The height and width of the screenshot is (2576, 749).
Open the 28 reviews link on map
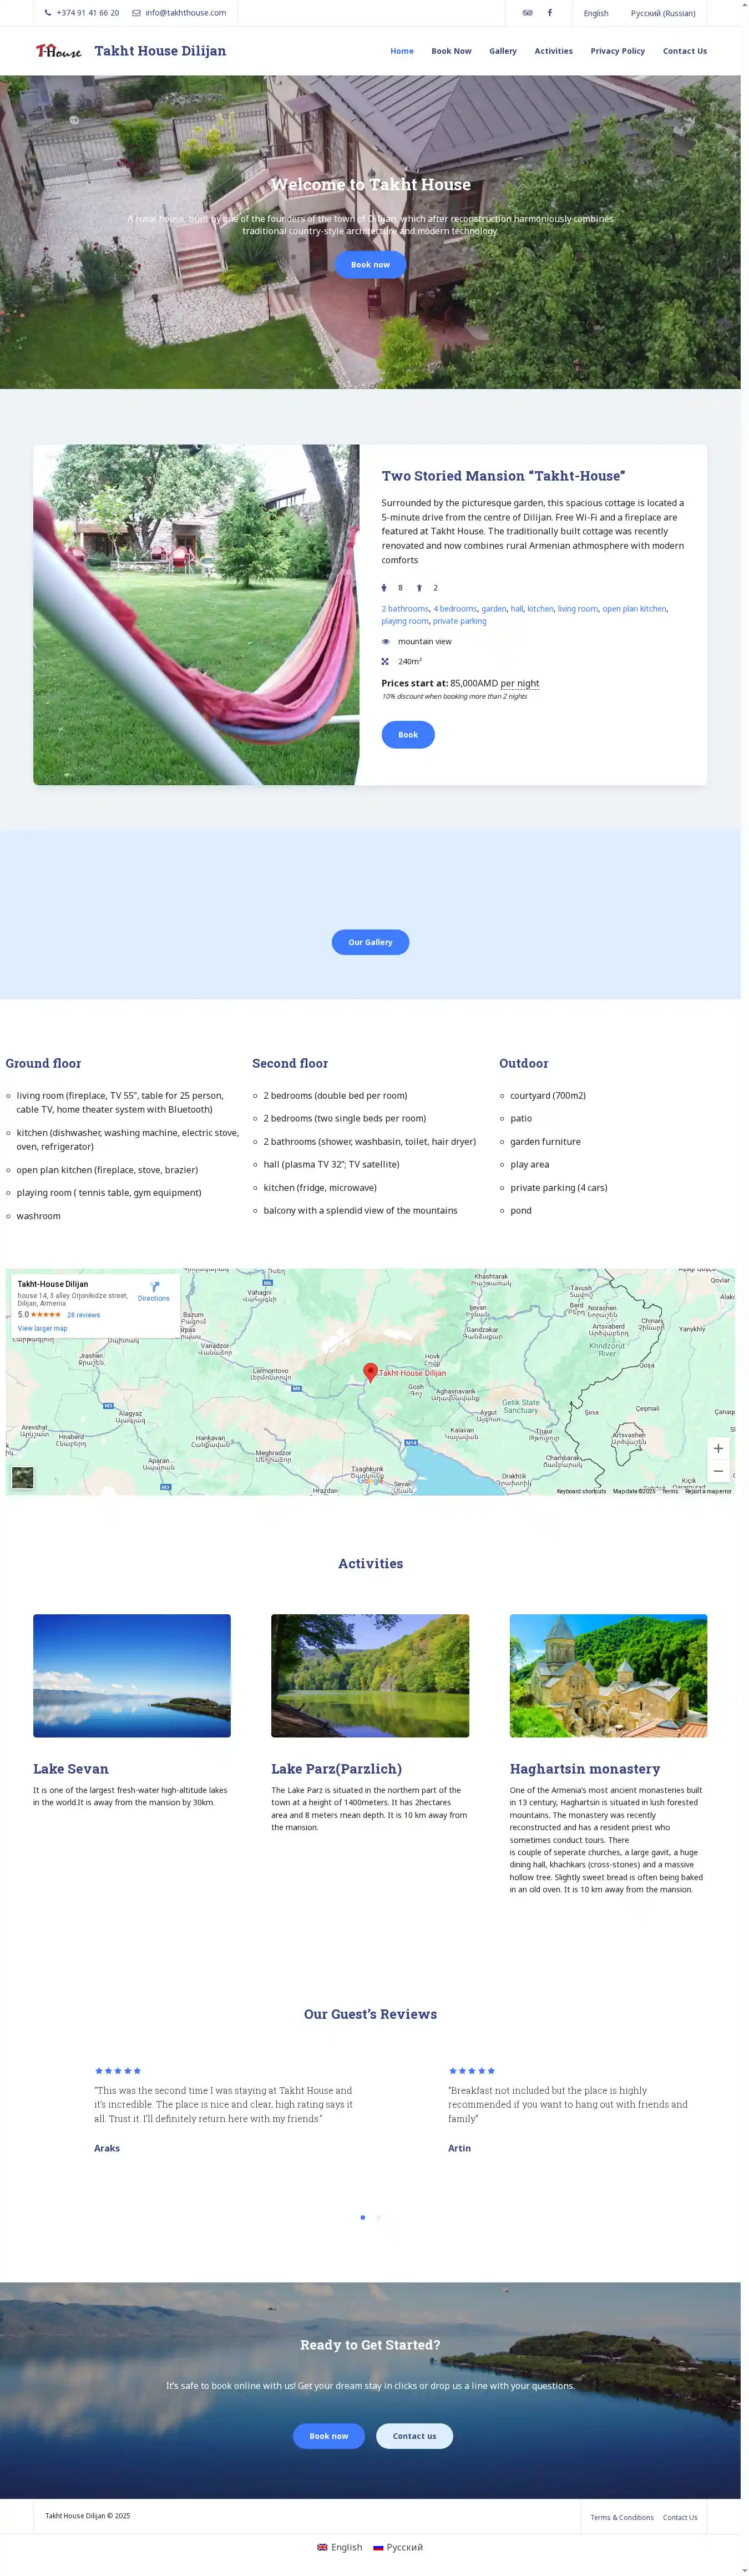(83, 1315)
